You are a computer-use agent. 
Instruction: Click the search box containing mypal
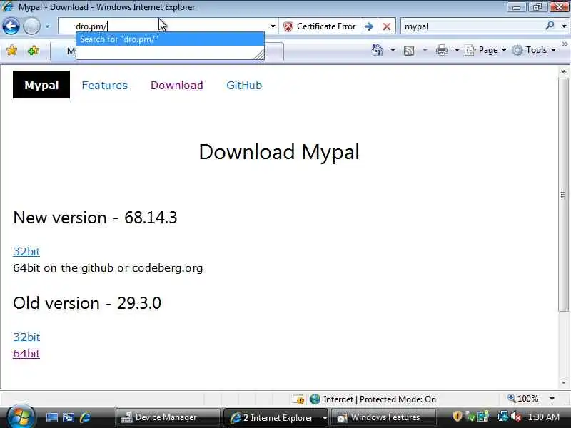pyautogui.click(x=472, y=26)
